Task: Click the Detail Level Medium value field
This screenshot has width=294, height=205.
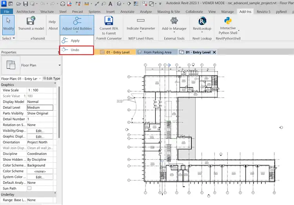Action: click(40, 108)
